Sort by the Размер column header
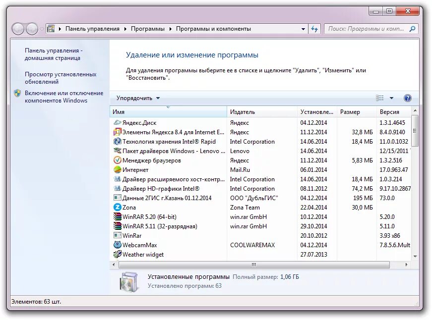 coord(357,112)
